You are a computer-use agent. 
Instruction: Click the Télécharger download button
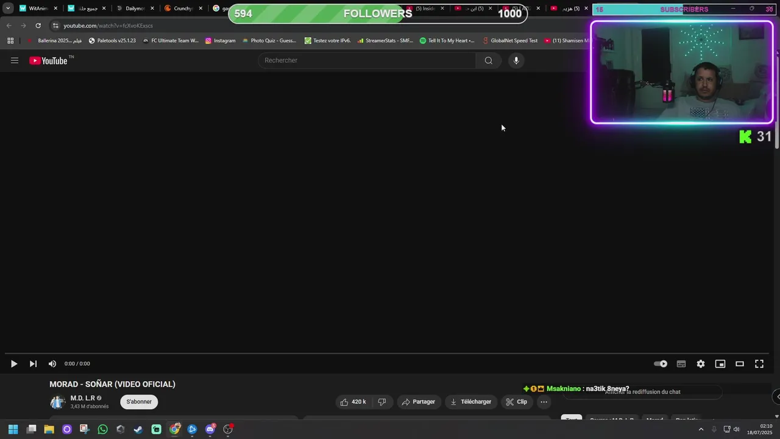470,402
